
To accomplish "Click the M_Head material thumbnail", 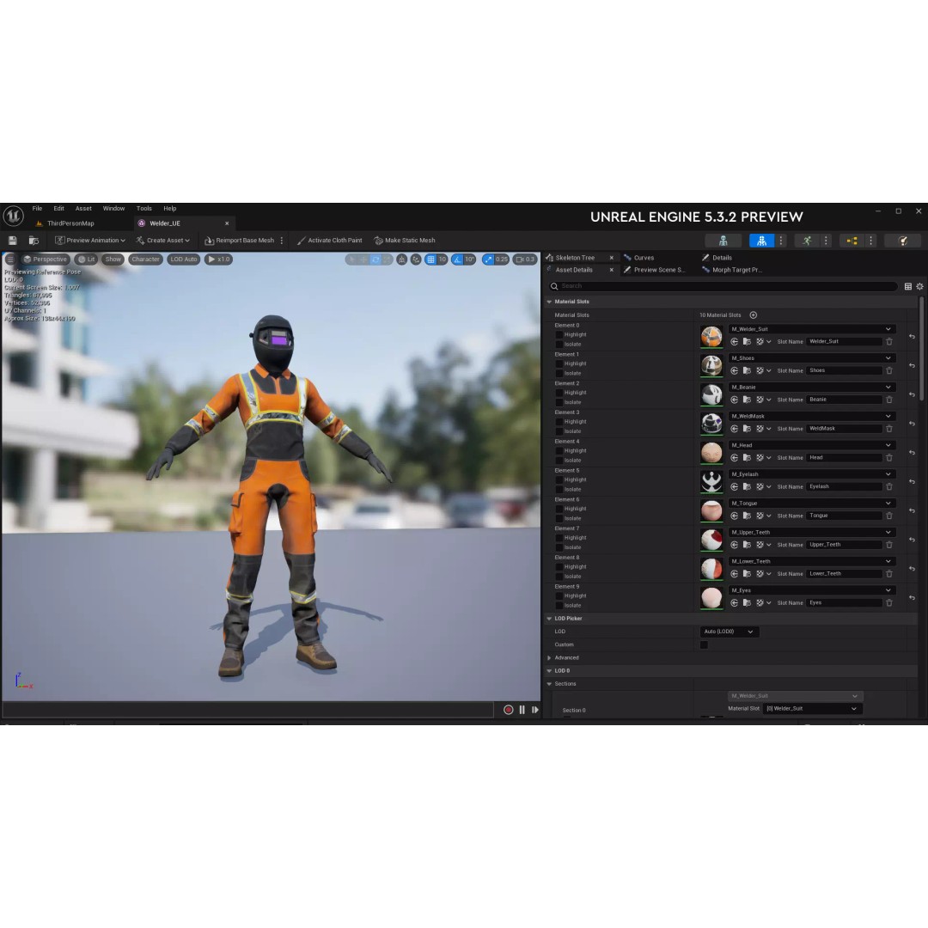I will click(711, 452).
